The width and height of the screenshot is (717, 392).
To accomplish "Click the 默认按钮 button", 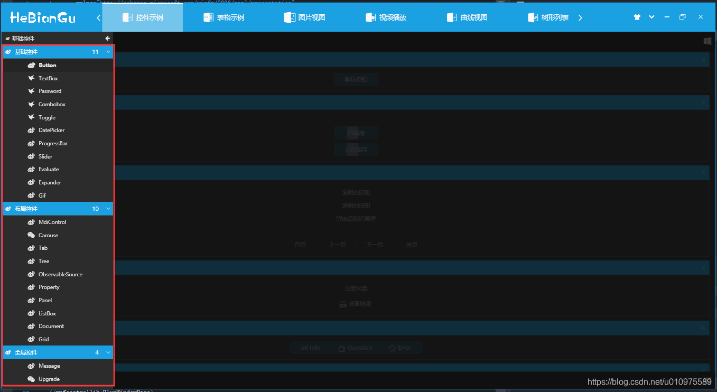I will pos(356,79).
